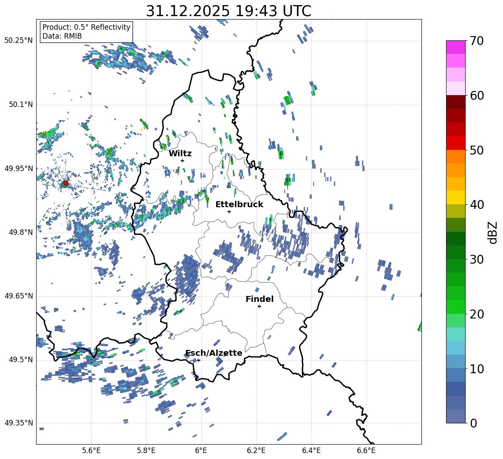
Task: Pick the bright red colorbar swatch above the 50 tick
Action: coord(456,143)
